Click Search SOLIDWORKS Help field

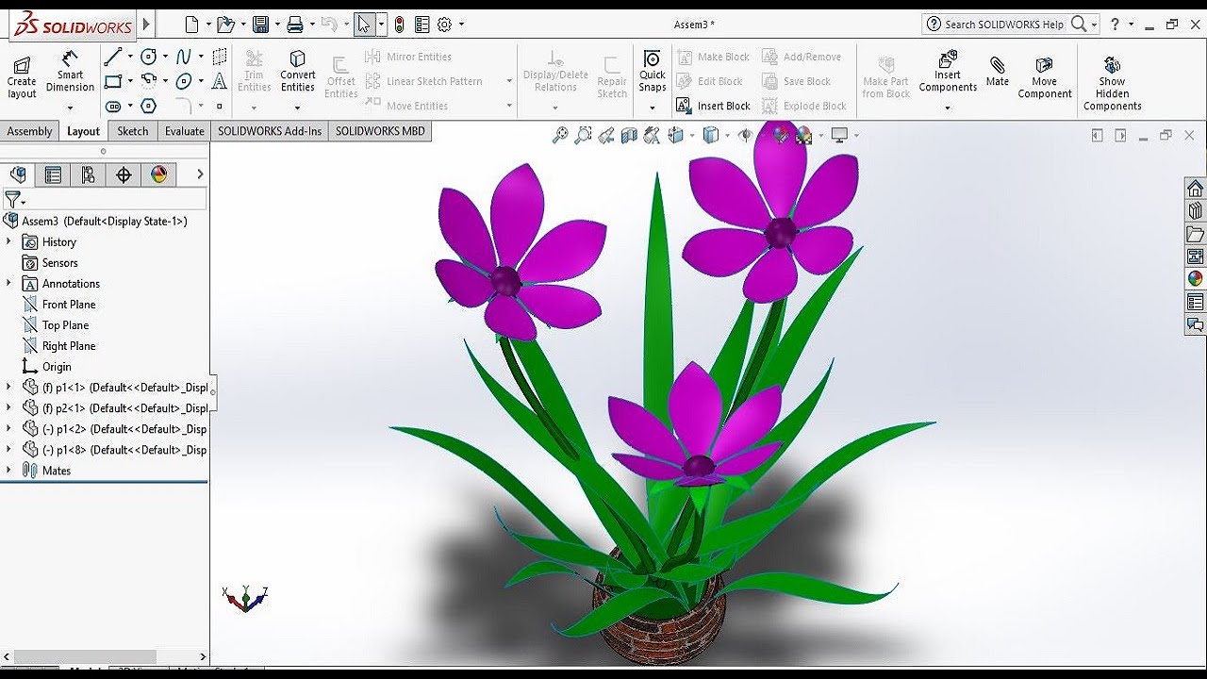click(1004, 25)
